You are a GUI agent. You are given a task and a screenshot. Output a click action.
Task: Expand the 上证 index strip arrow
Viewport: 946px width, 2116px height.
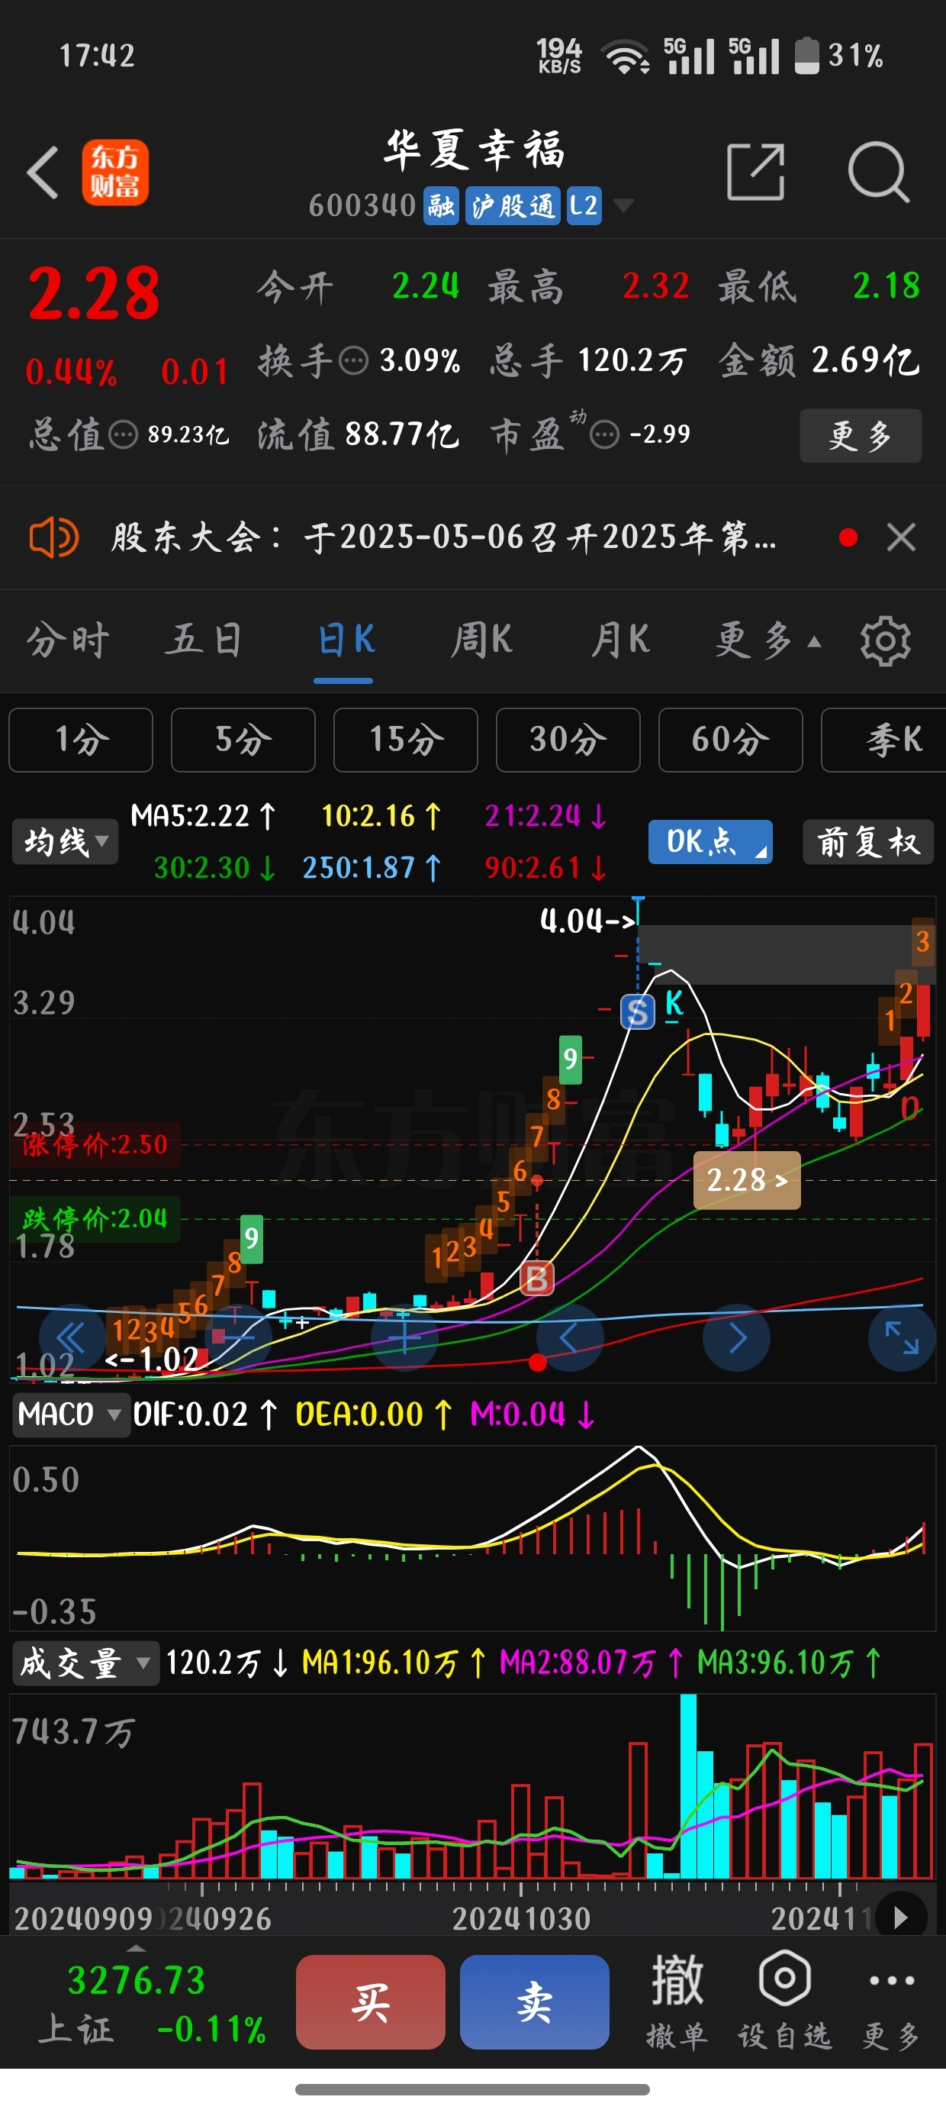pyautogui.click(x=137, y=1950)
